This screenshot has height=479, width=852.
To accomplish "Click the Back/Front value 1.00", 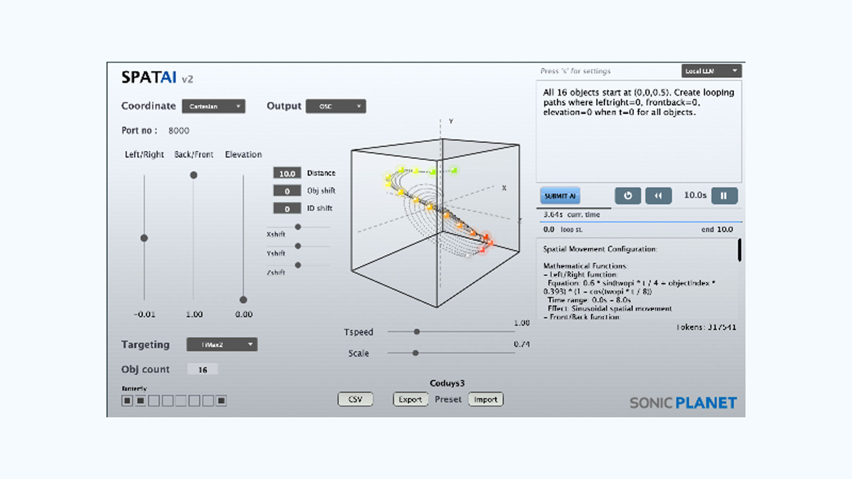I will (194, 315).
